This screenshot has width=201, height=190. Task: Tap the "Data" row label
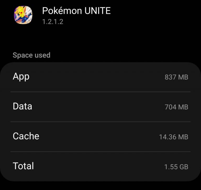pos(22,106)
